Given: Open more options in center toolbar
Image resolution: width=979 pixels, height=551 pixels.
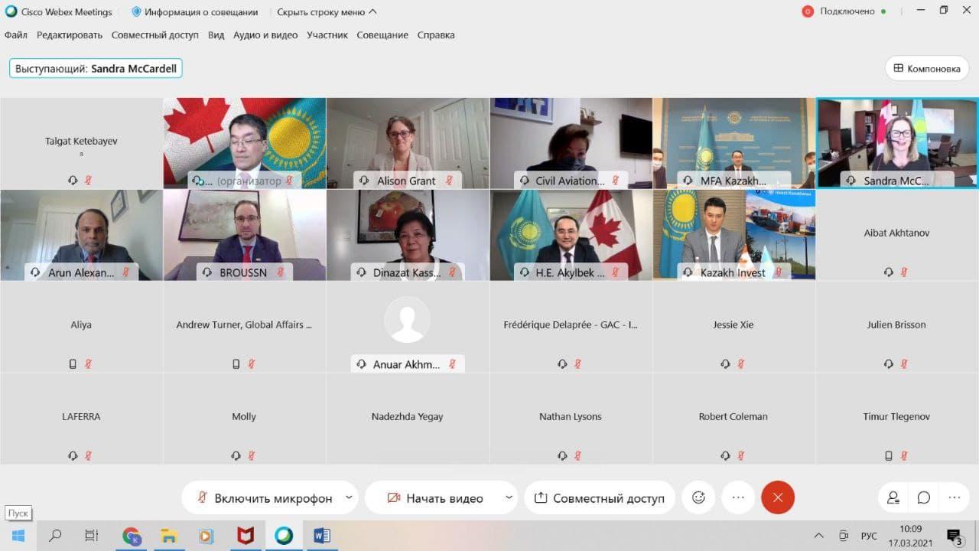Looking at the screenshot, I should click(738, 497).
